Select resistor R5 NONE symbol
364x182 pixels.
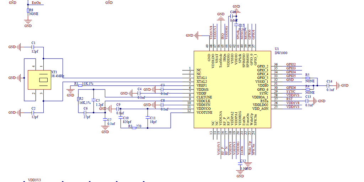tap(308, 78)
